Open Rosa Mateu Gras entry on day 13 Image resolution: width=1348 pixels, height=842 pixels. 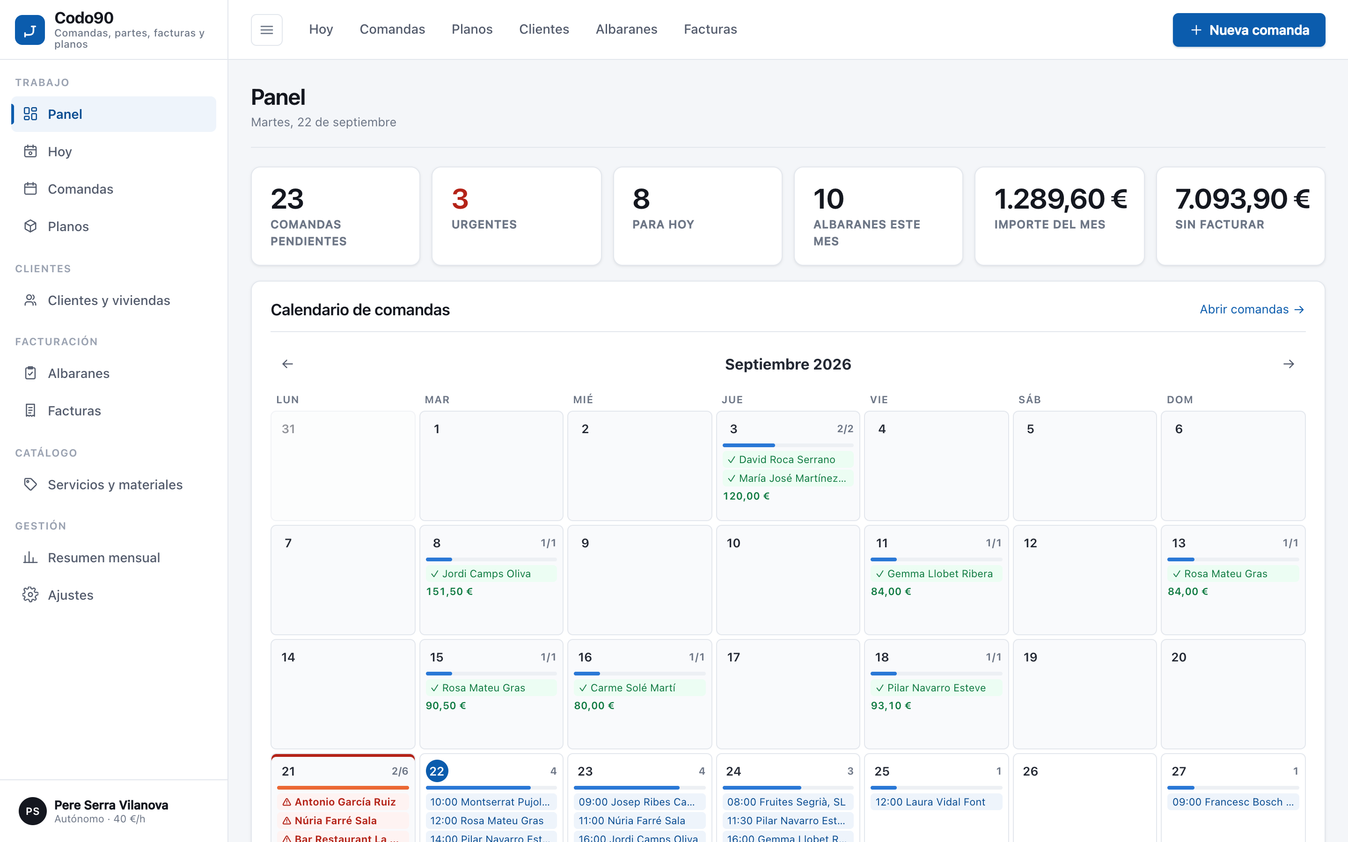[1233, 573]
